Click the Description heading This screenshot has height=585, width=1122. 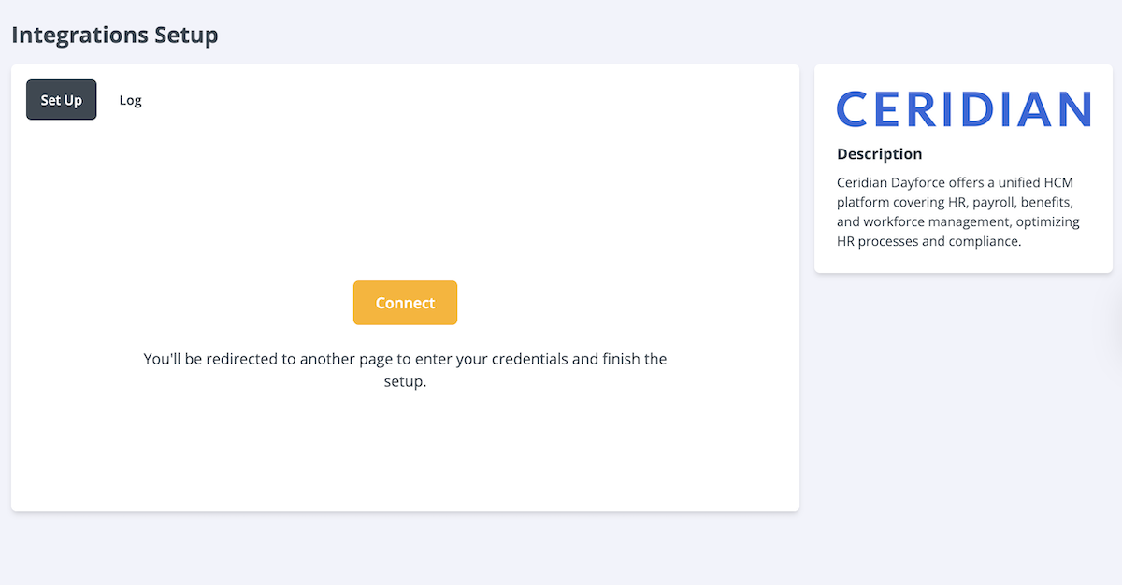pos(879,154)
